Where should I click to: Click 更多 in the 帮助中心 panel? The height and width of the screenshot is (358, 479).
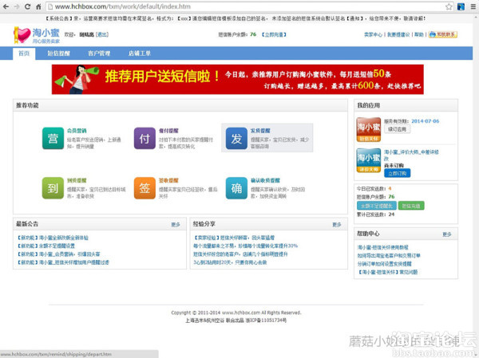click(x=447, y=234)
